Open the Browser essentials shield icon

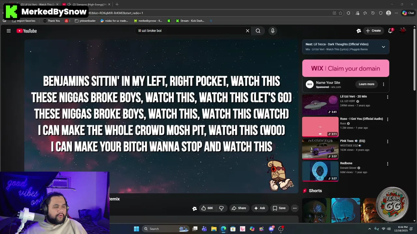(381, 13)
